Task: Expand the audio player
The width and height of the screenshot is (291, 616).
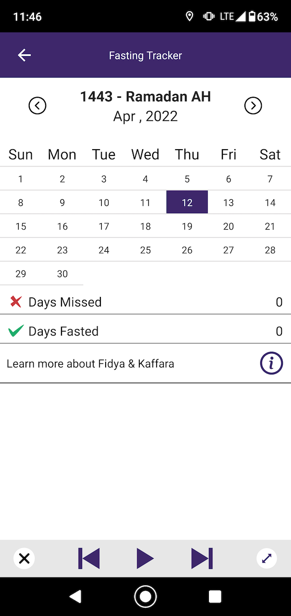Action: 267,559
